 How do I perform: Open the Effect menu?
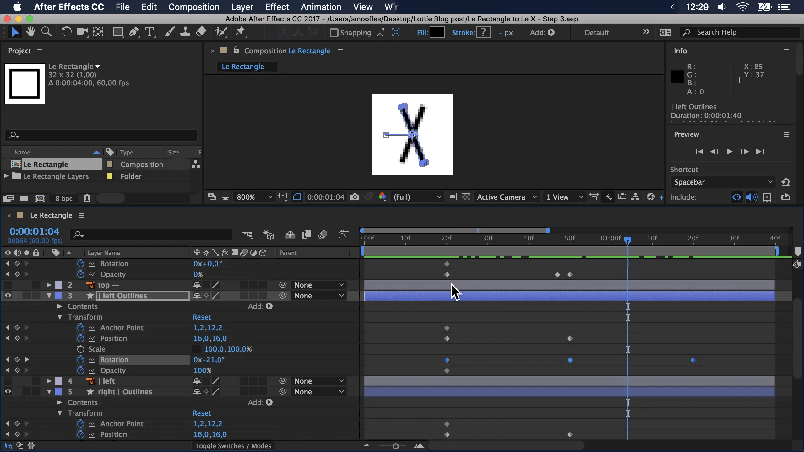pyautogui.click(x=277, y=7)
